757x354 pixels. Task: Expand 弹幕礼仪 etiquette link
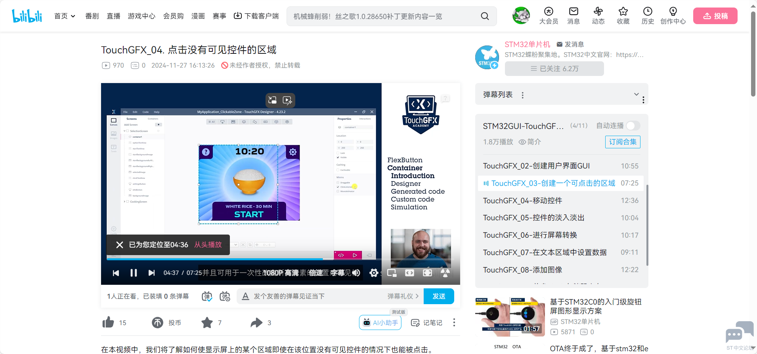[x=403, y=296]
